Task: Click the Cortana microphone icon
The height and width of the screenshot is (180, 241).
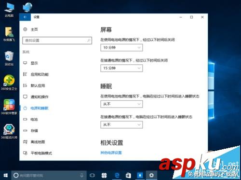Action: (82, 175)
